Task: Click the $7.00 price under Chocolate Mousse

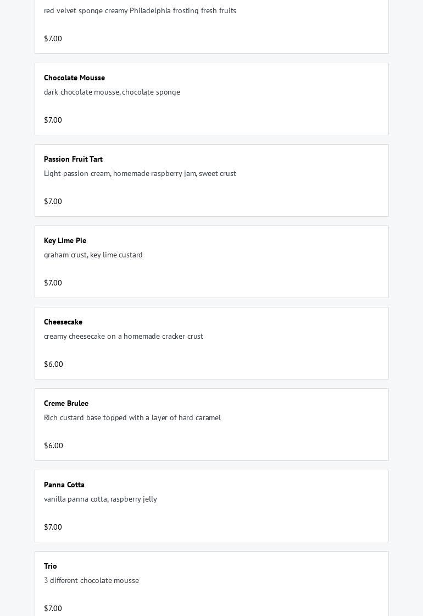Action: click(x=53, y=120)
